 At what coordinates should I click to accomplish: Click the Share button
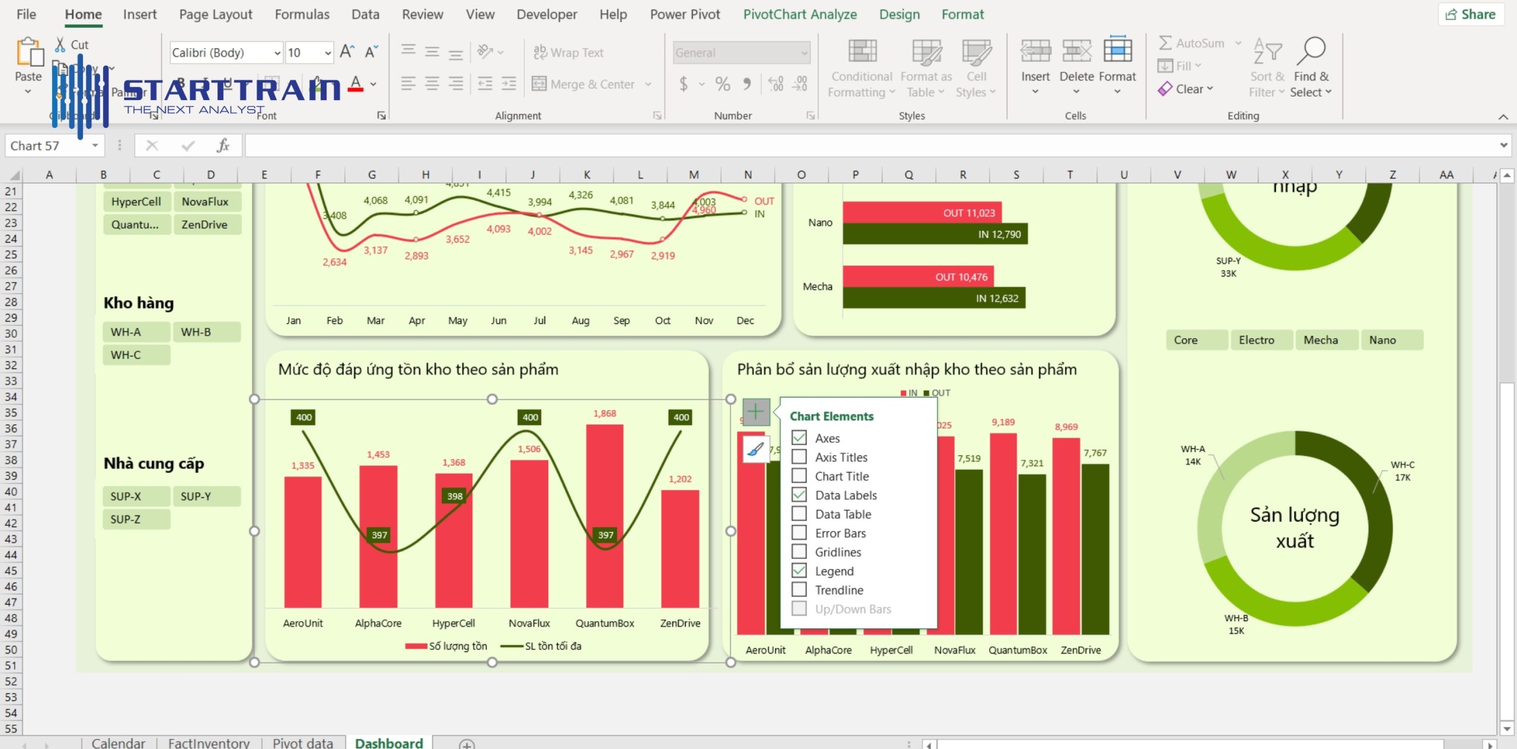tap(1472, 14)
